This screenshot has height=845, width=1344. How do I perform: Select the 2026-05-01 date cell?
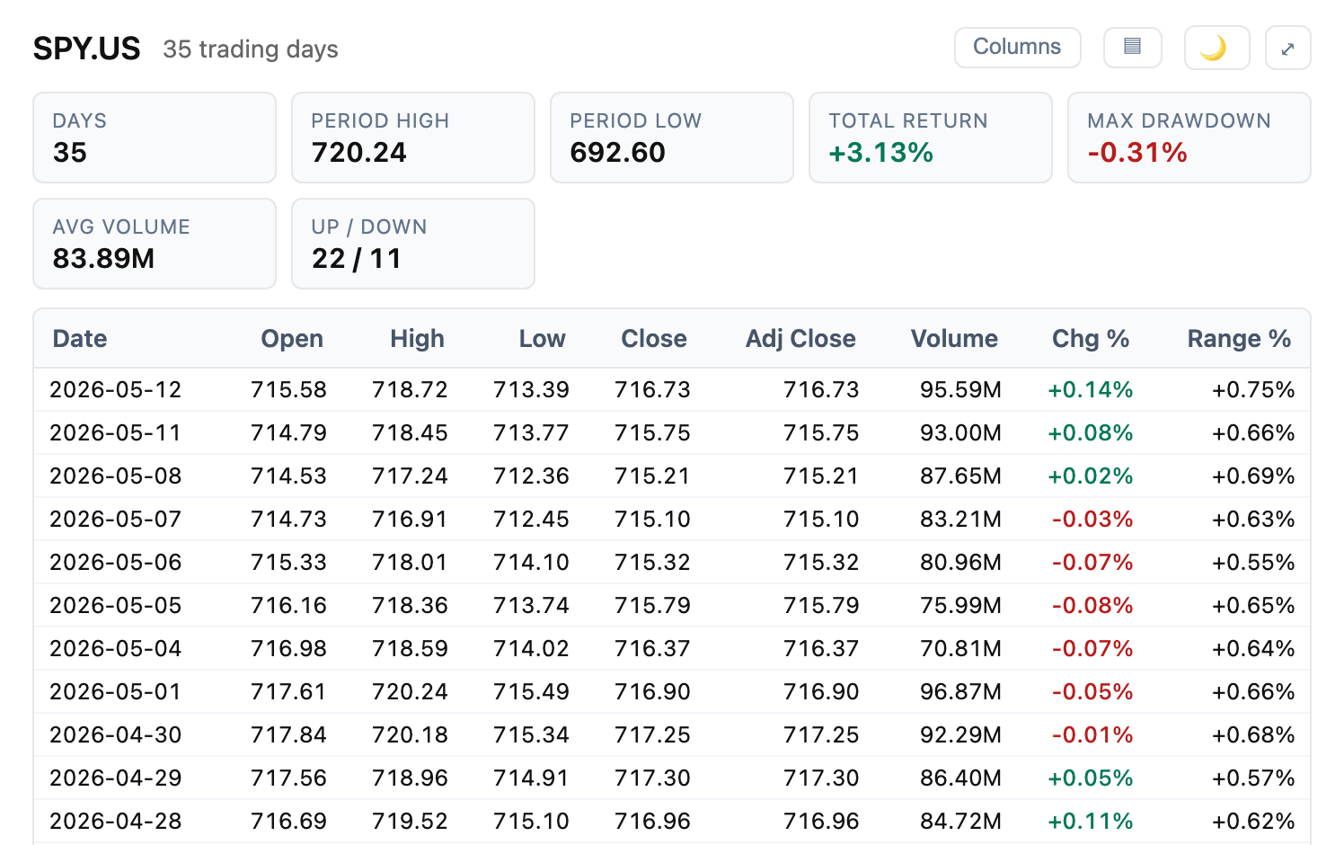point(115,691)
